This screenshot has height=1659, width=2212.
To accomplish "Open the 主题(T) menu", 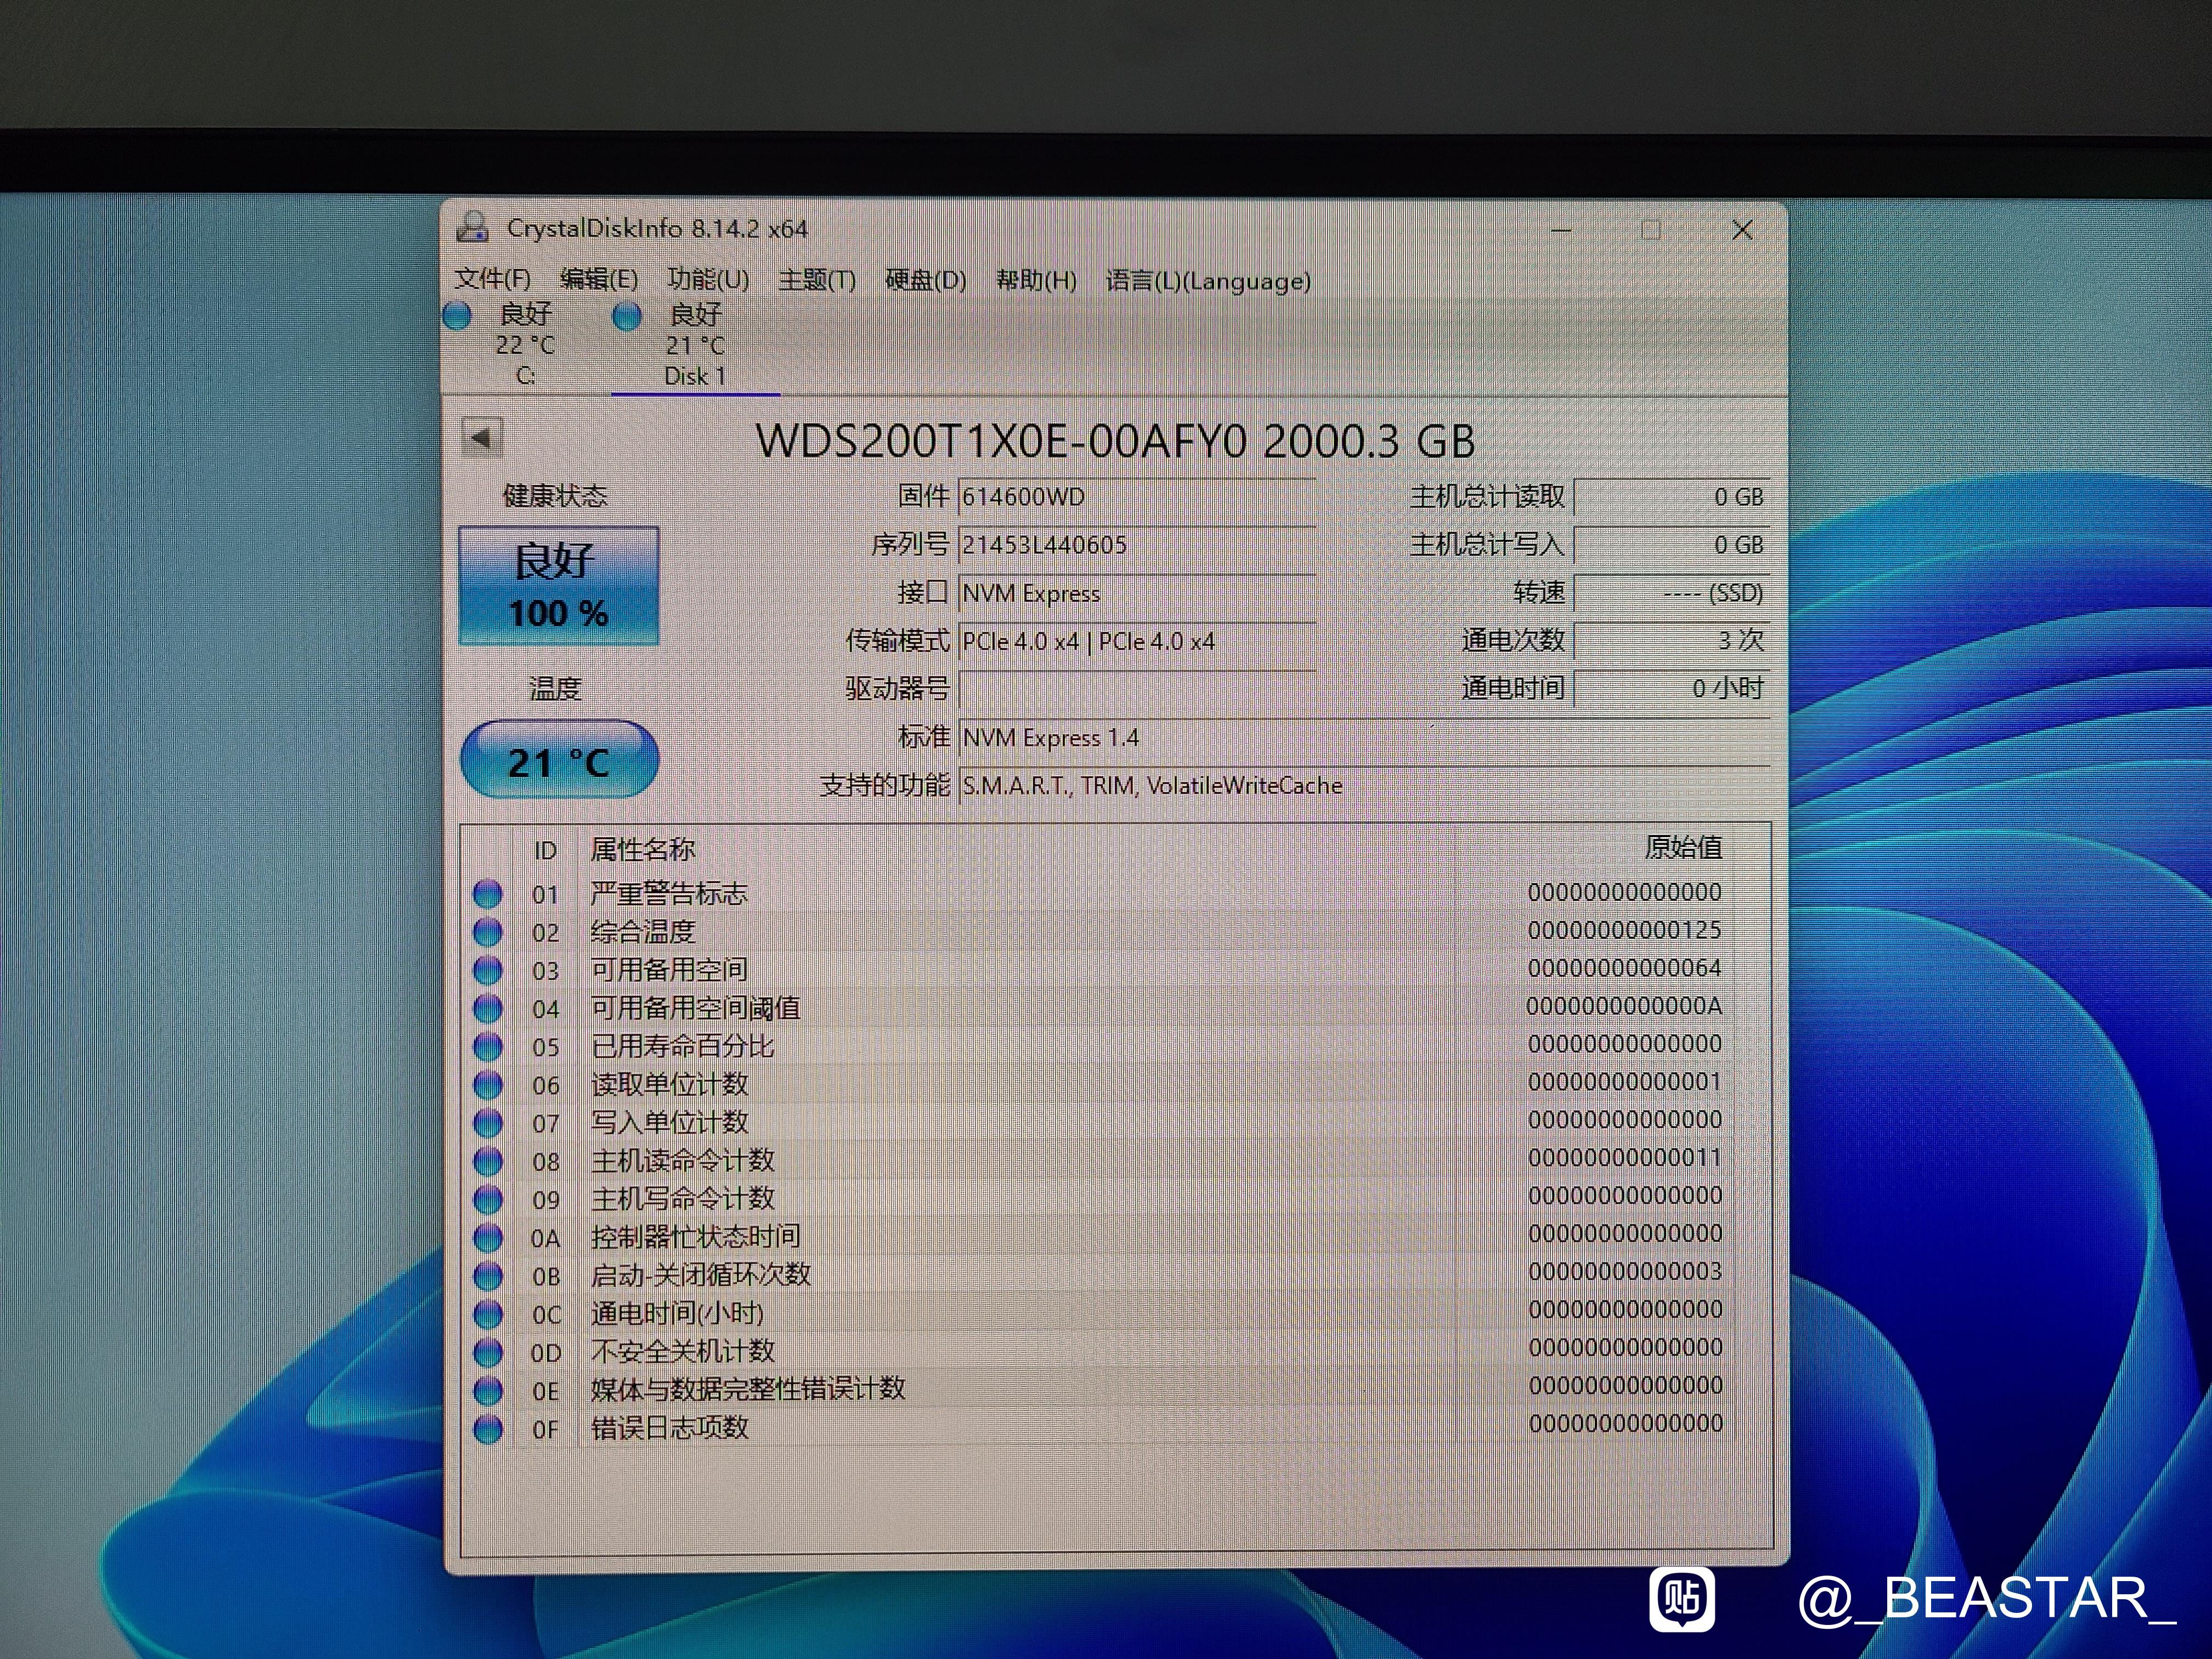I will (817, 280).
